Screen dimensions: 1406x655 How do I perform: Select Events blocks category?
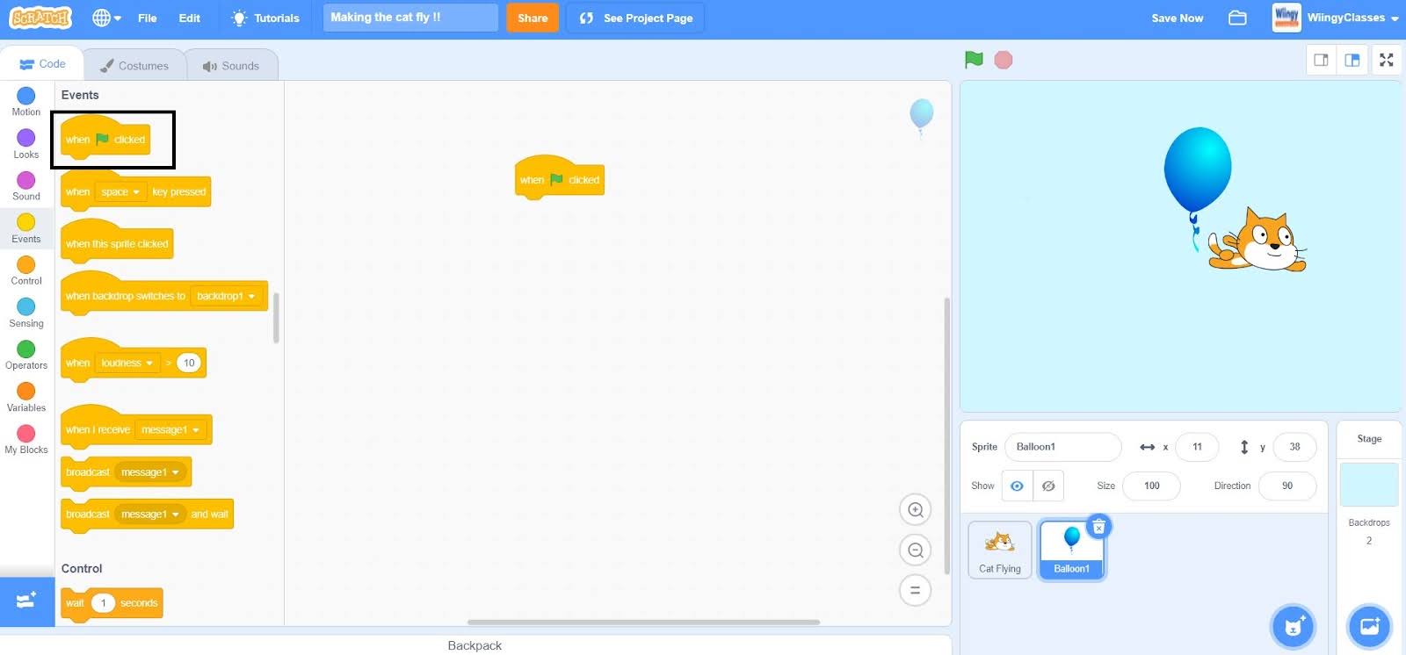pos(26,228)
